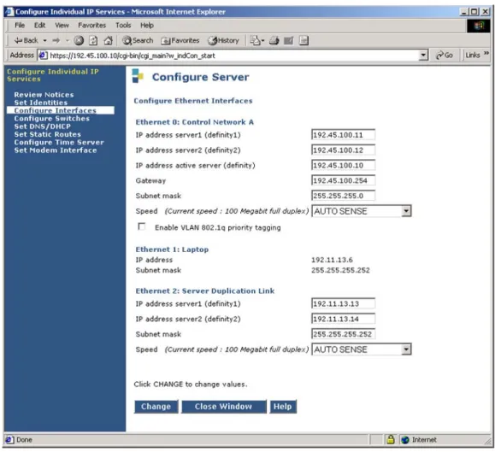
Task: Click the Forward arrow toolbar button
Action: pos(56,40)
